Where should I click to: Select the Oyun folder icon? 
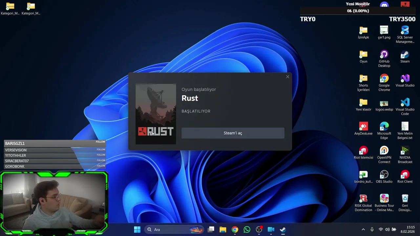point(363,57)
